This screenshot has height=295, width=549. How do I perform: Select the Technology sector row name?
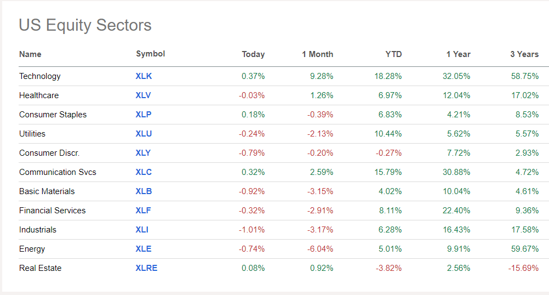[39, 76]
